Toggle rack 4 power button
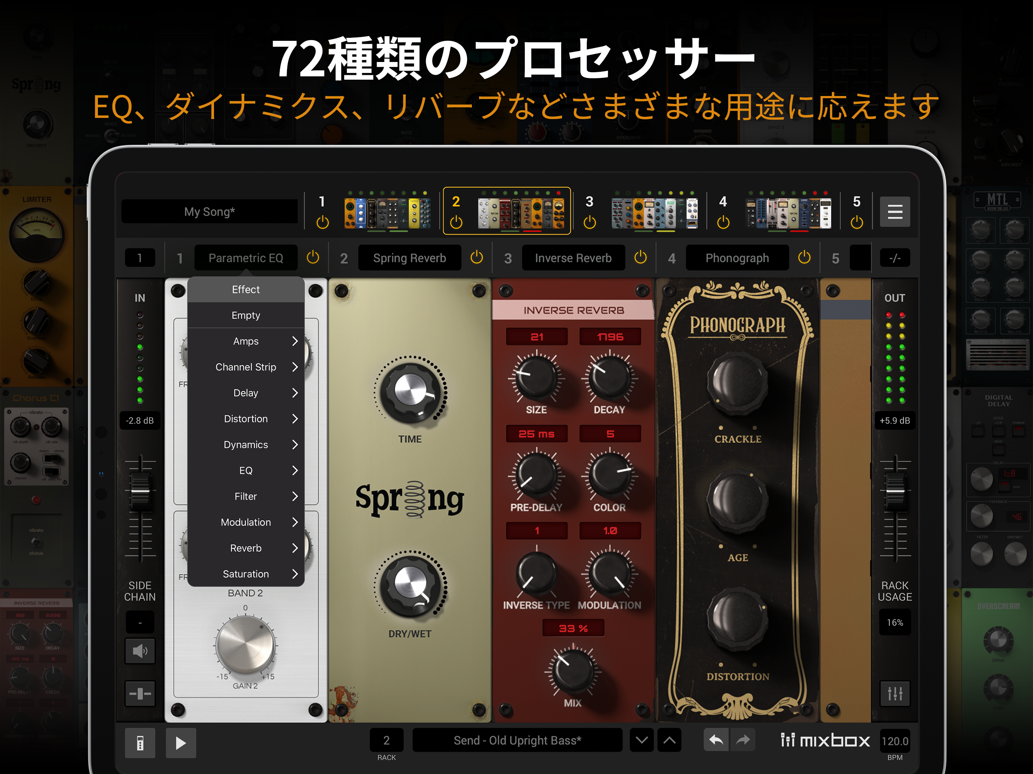Viewport: 1033px width, 774px height. pyautogui.click(x=723, y=222)
